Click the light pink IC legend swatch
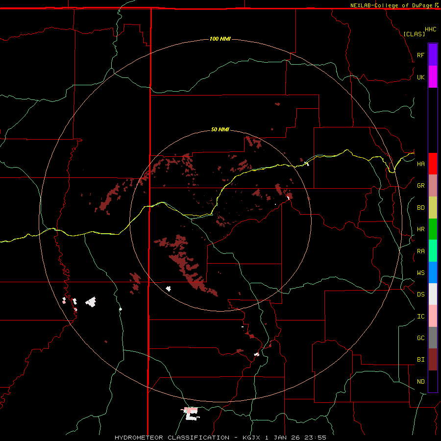This screenshot has width=441, height=441. (x=433, y=316)
